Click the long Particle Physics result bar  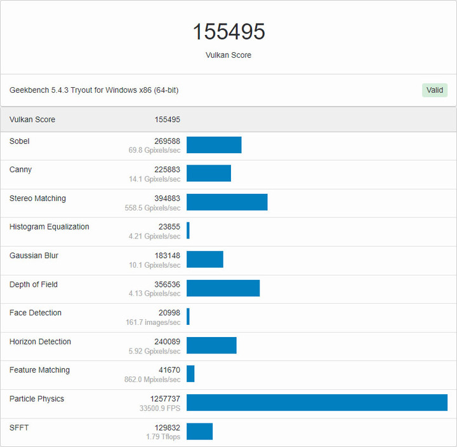pos(317,402)
